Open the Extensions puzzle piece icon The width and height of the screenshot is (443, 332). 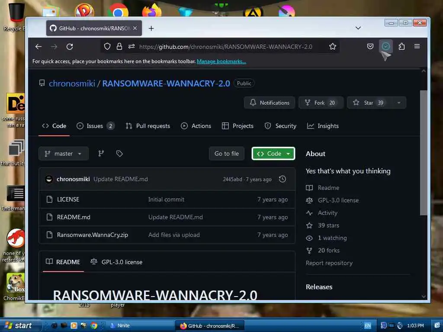(401, 46)
